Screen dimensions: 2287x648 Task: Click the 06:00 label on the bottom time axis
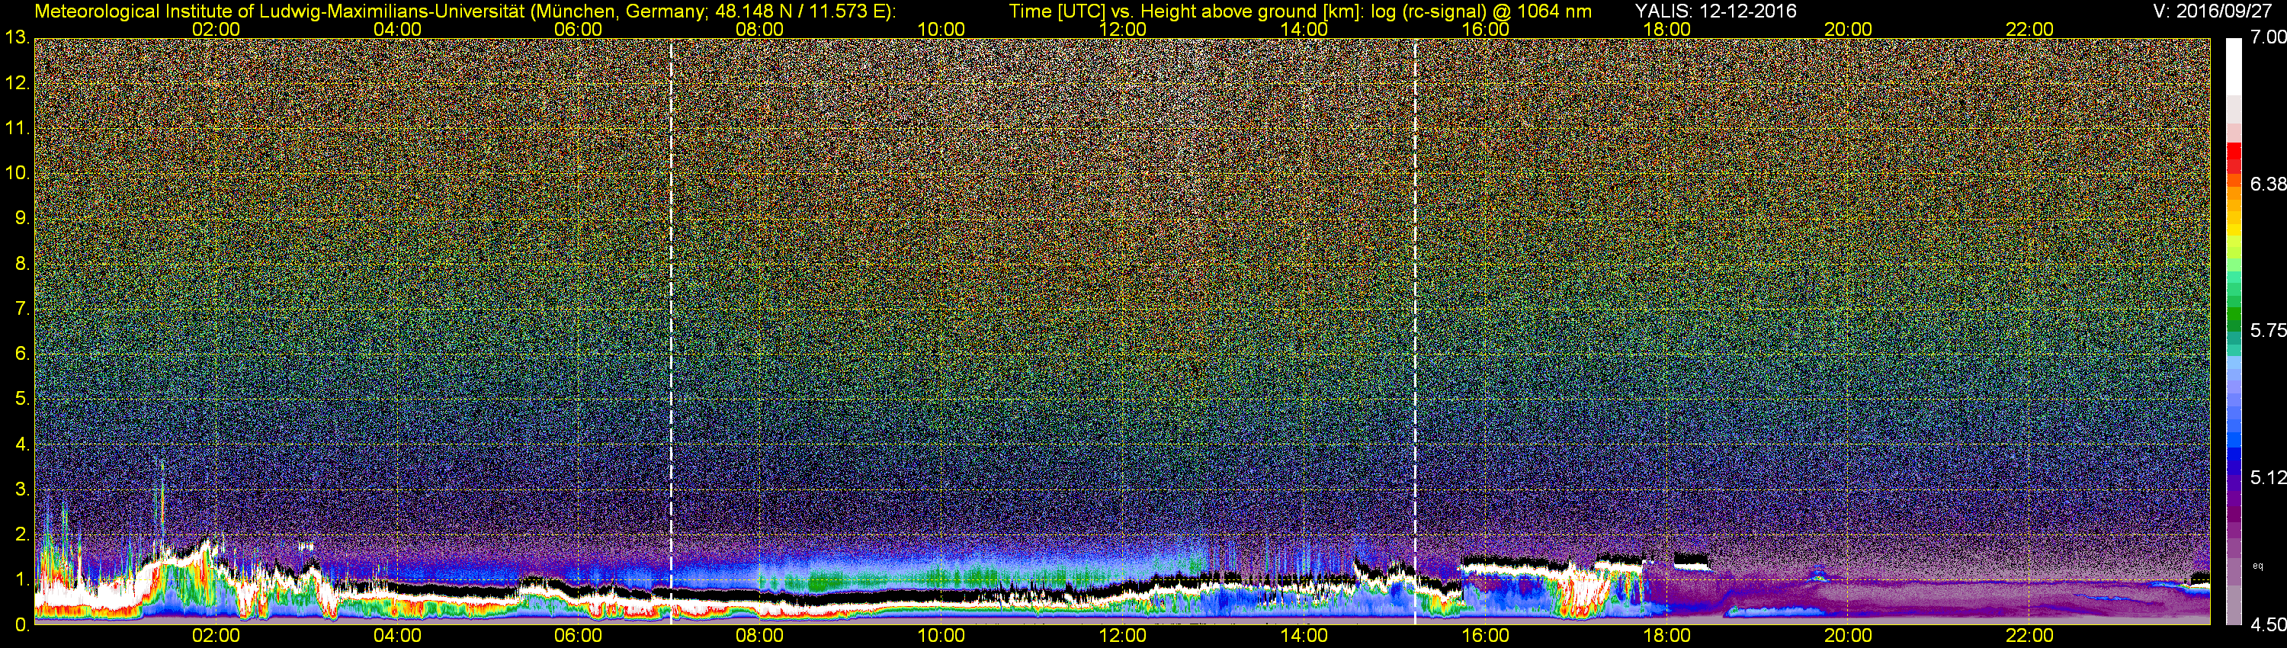(x=578, y=636)
